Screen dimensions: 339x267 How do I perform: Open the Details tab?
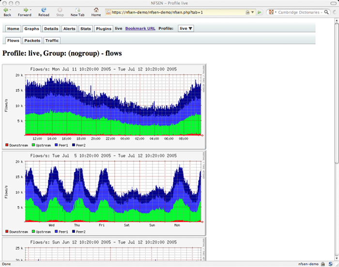coord(51,28)
